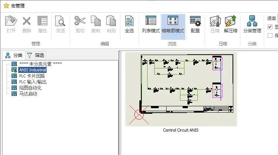Click the PLC 输入/输出 node icon
Screen dimensions: 278x155
pyautogui.click(x=14, y=82)
